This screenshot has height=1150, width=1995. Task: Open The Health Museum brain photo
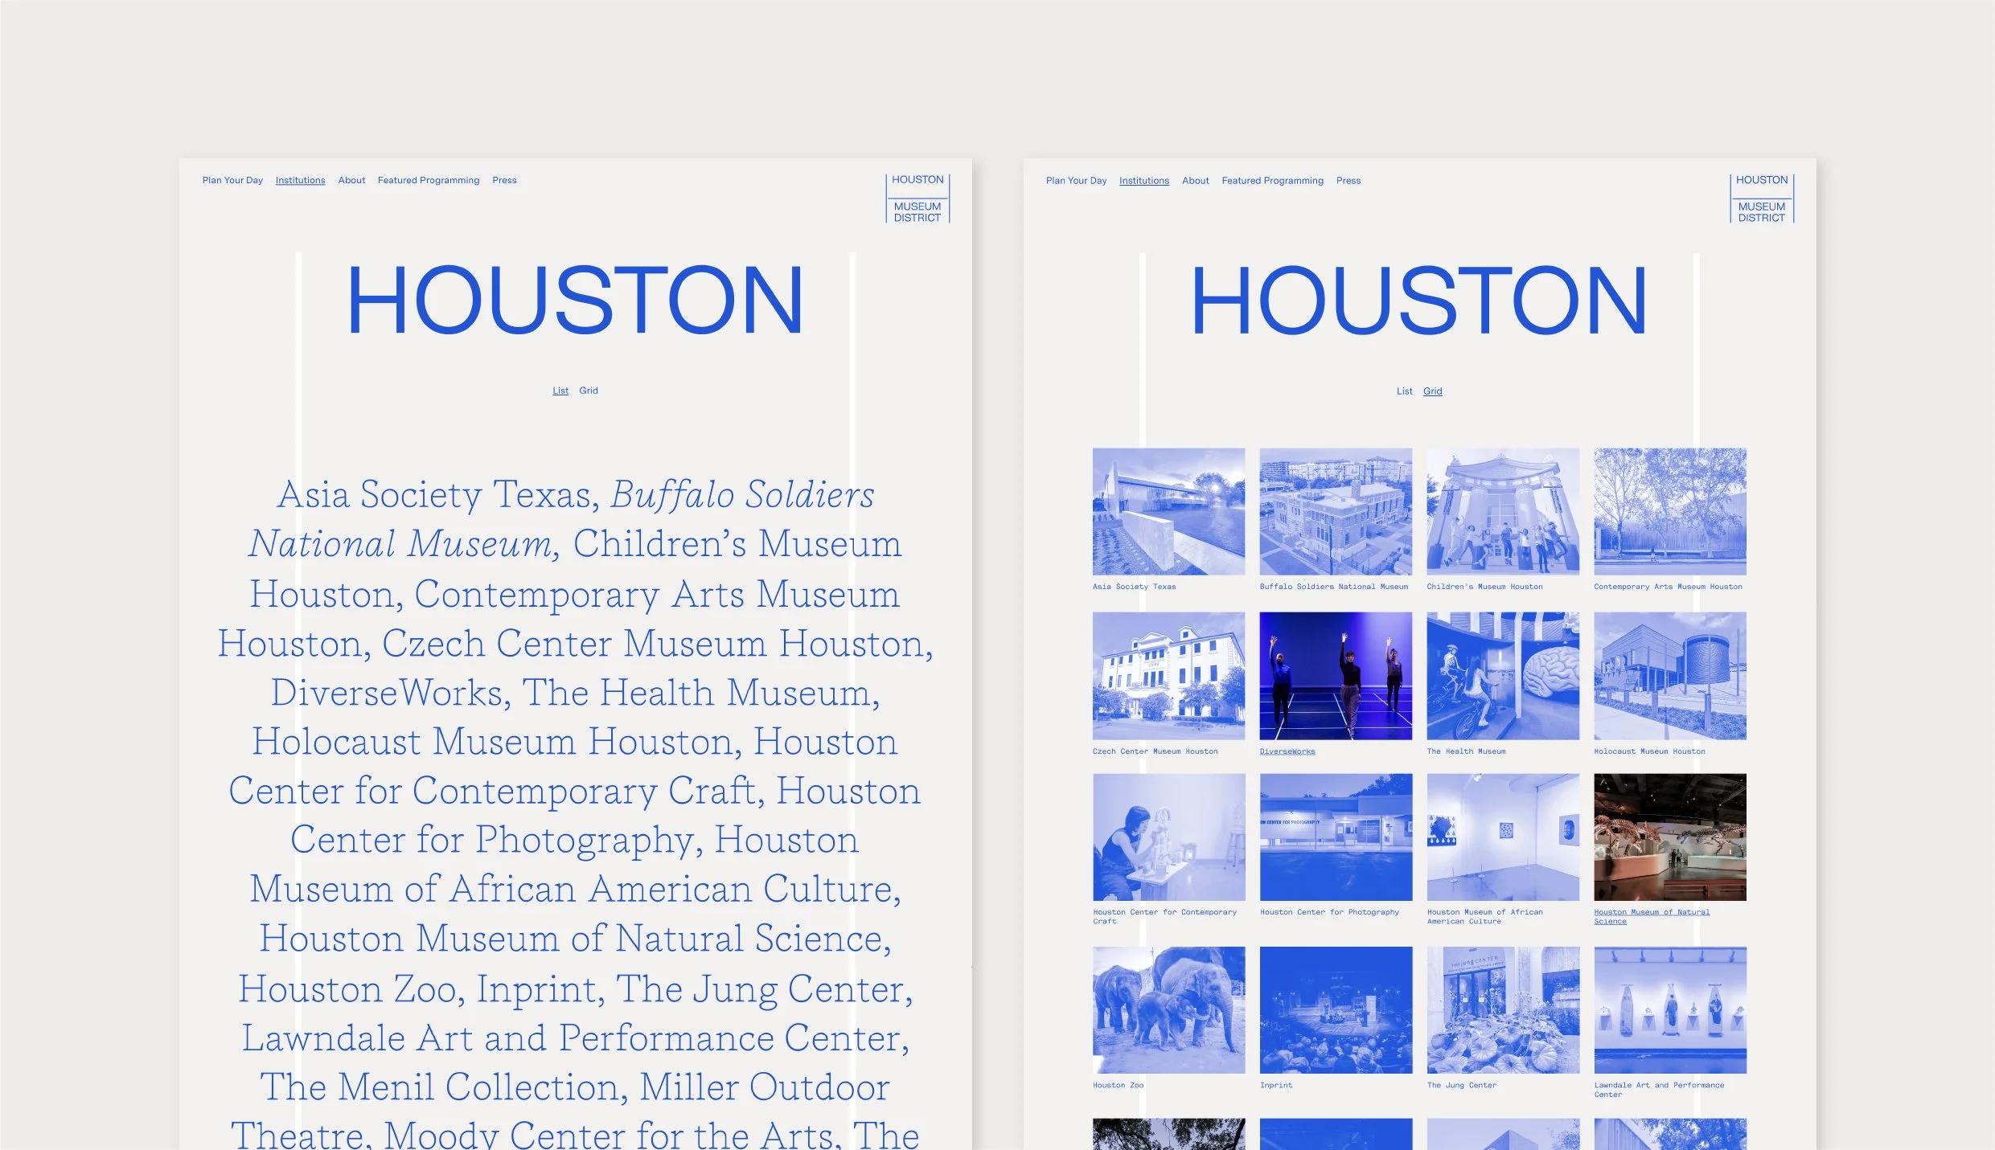tap(1502, 676)
